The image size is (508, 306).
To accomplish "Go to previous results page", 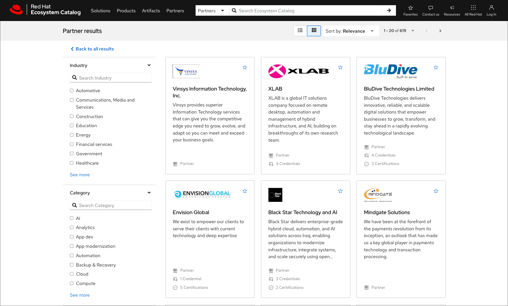I will click(426, 31).
